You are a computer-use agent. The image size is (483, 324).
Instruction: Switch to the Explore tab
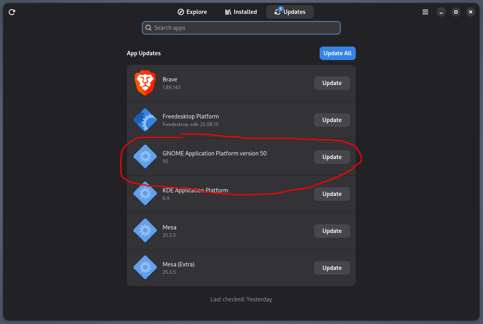tap(192, 12)
